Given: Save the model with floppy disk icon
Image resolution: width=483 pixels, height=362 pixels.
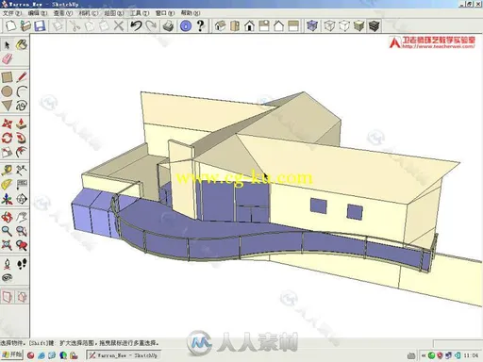Looking at the screenshot, I should coord(41,25).
